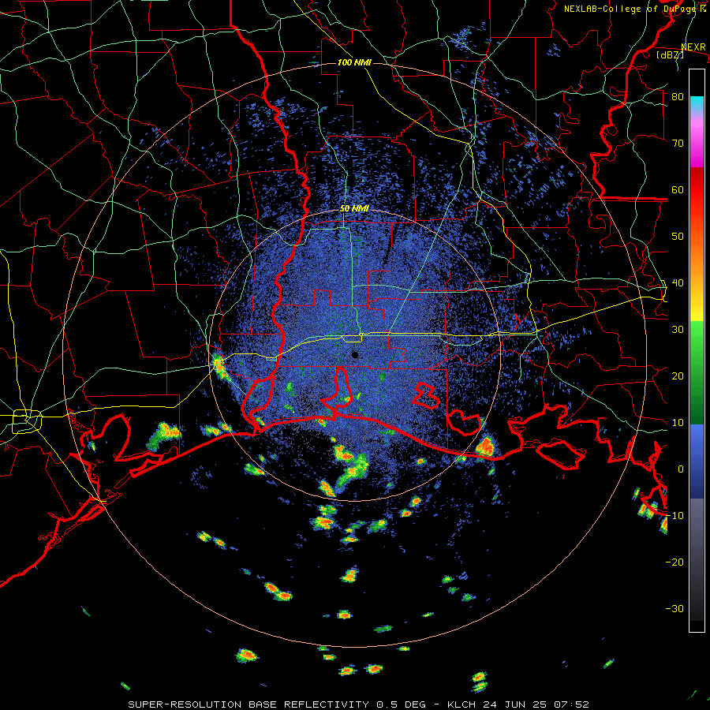This screenshot has width=710, height=710.
Task: Click the "SUPER-RESOLUTION BASE REFLECTIVITY" caption
Action: point(247,704)
